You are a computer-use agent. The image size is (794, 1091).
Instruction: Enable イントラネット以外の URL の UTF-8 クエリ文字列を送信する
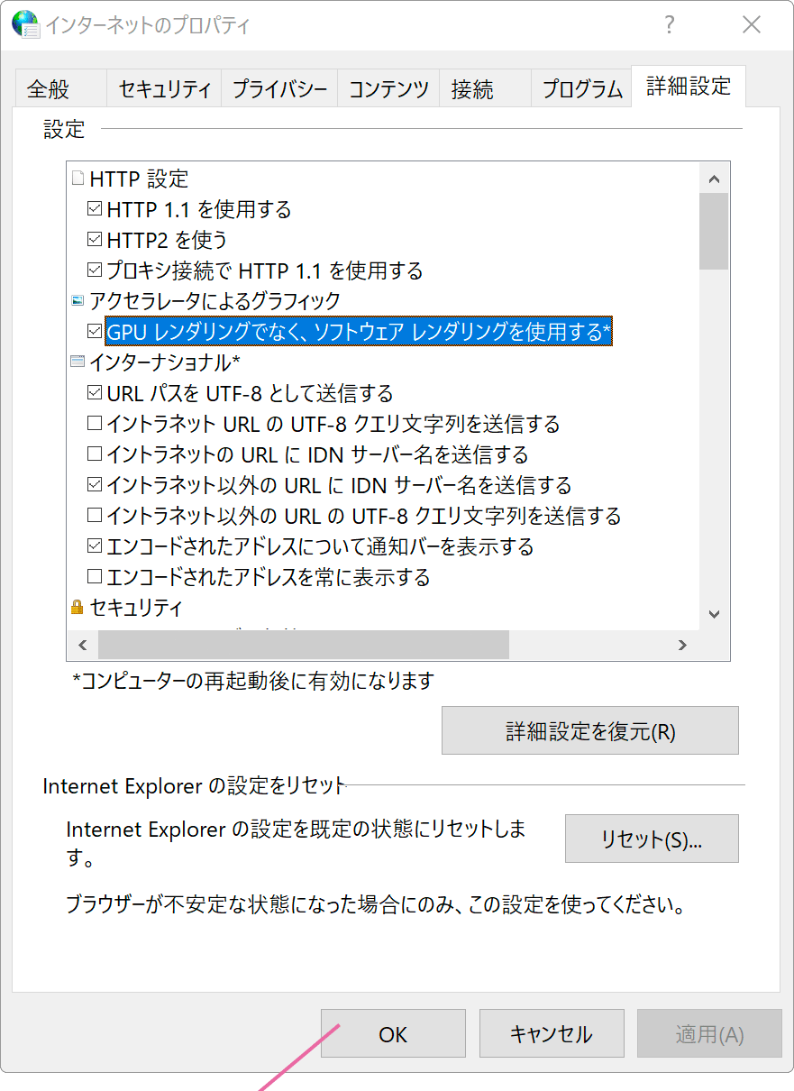pos(95,515)
